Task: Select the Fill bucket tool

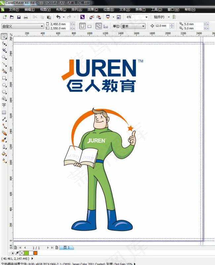Action: tap(4, 154)
